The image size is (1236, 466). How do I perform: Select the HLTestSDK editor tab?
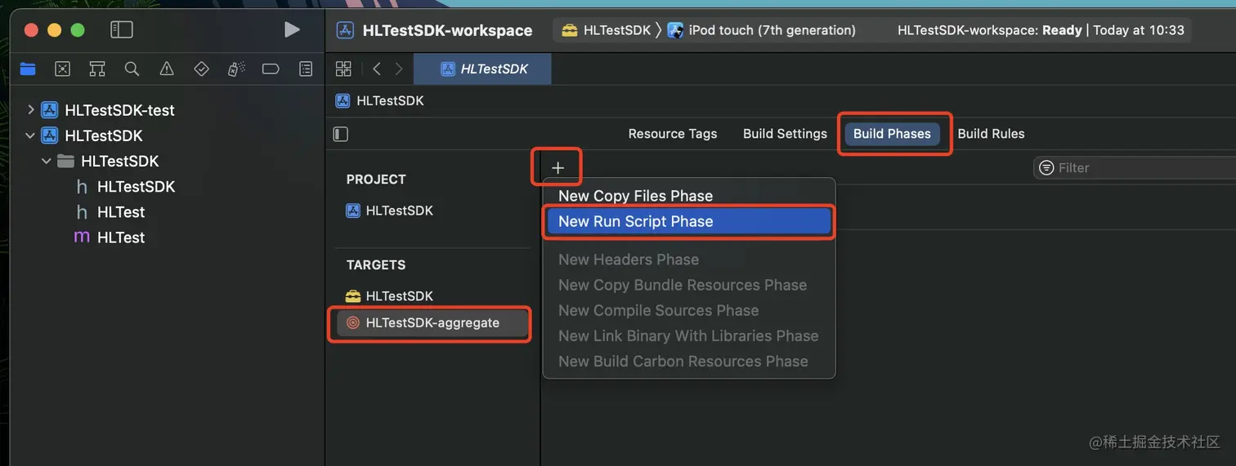point(482,69)
